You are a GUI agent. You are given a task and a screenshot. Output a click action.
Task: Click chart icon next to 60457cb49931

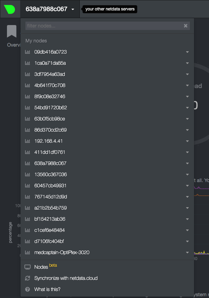(x=28, y=186)
